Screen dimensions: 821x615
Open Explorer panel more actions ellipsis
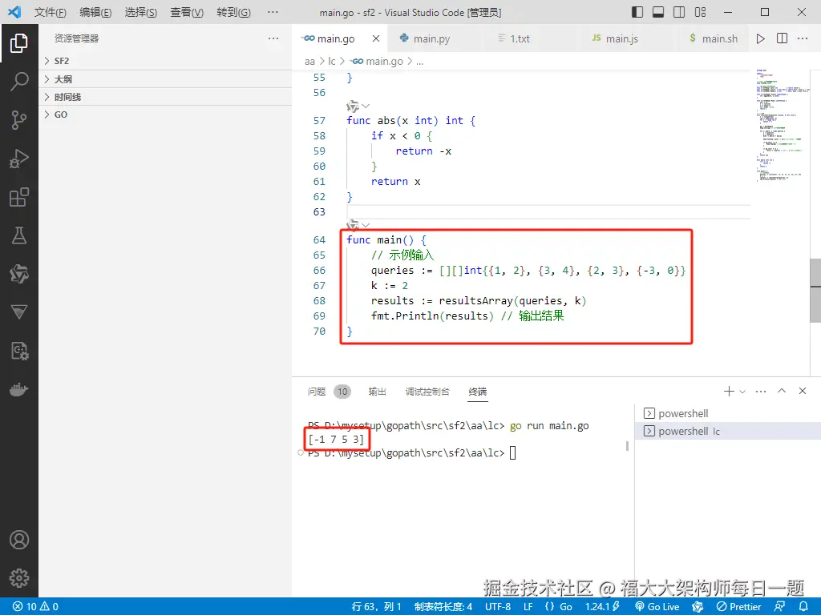tap(273, 38)
